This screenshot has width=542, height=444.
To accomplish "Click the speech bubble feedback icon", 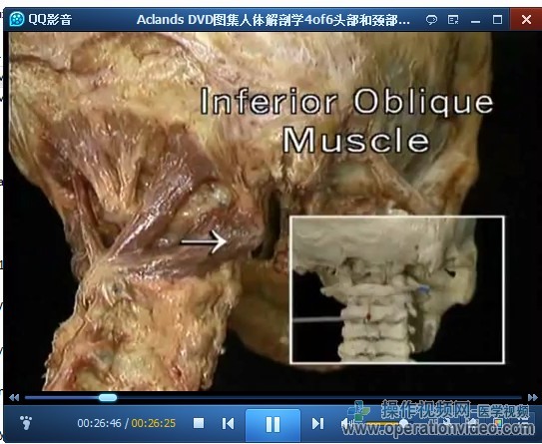I will pos(431,20).
